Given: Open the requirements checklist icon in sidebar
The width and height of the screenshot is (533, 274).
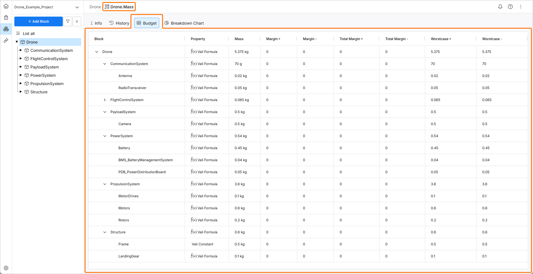Looking at the screenshot, I should tap(6, 17).
